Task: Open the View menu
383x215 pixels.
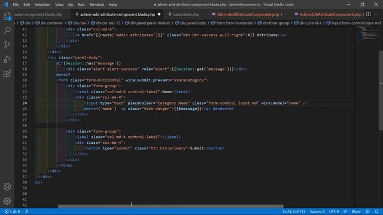Action: (59, 5)
